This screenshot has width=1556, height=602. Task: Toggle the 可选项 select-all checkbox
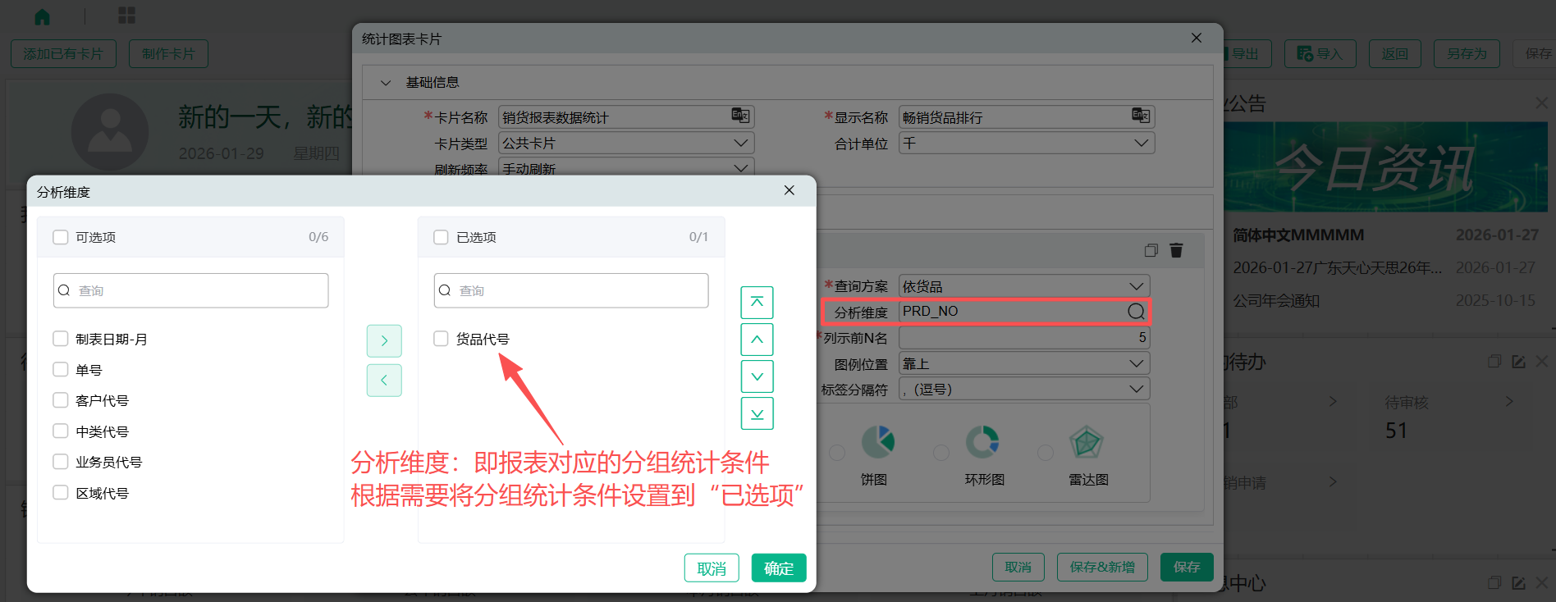61,237
